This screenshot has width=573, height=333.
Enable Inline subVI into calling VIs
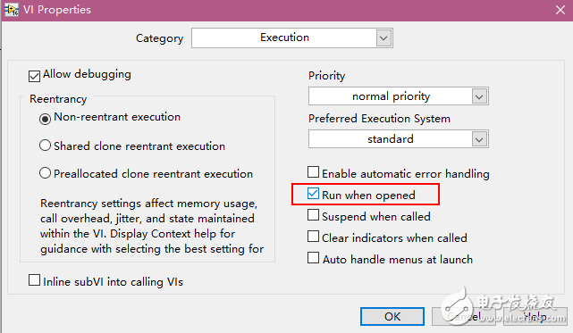[x=34, y=280]
